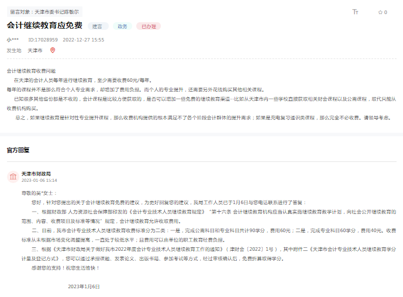The height and width of the screenshot is (297, 403).
Task: Click the reply closing line 感谢您的支持
Action: click(x=61, y=267)
